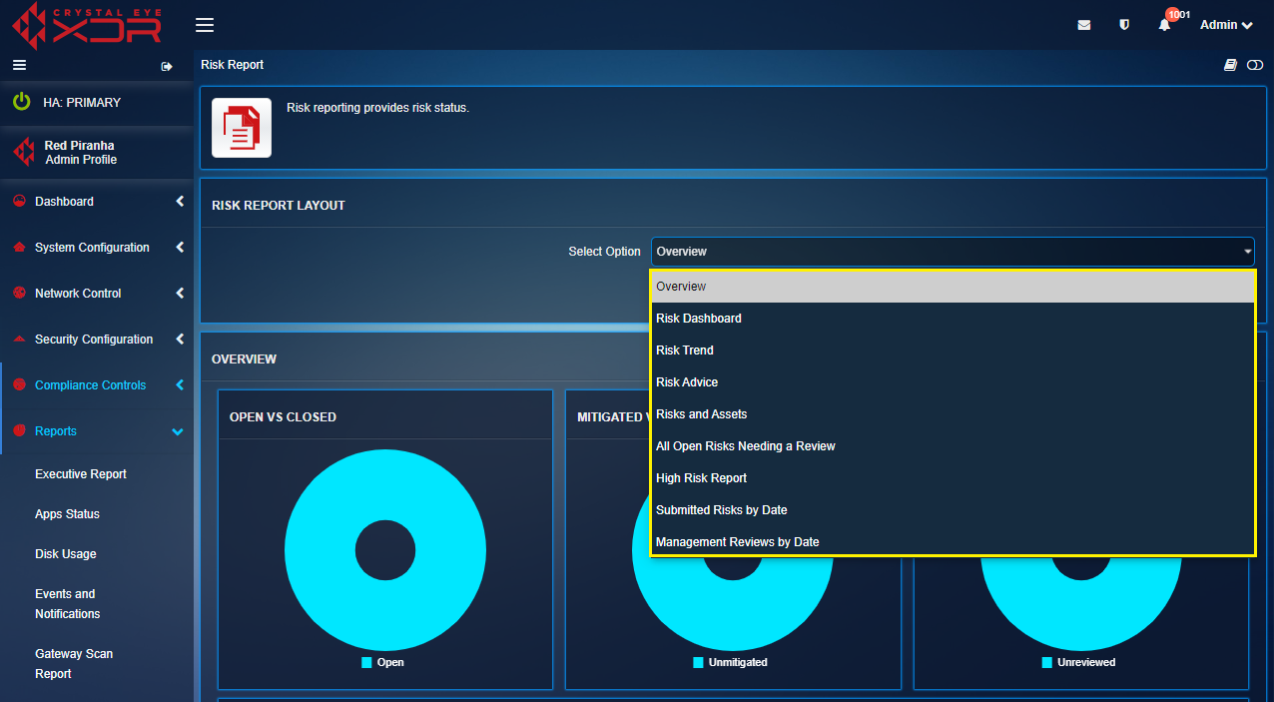Select Overview from the dropdown list
The height and width of the screenshot is (702, 1274).
coord(953,287)
